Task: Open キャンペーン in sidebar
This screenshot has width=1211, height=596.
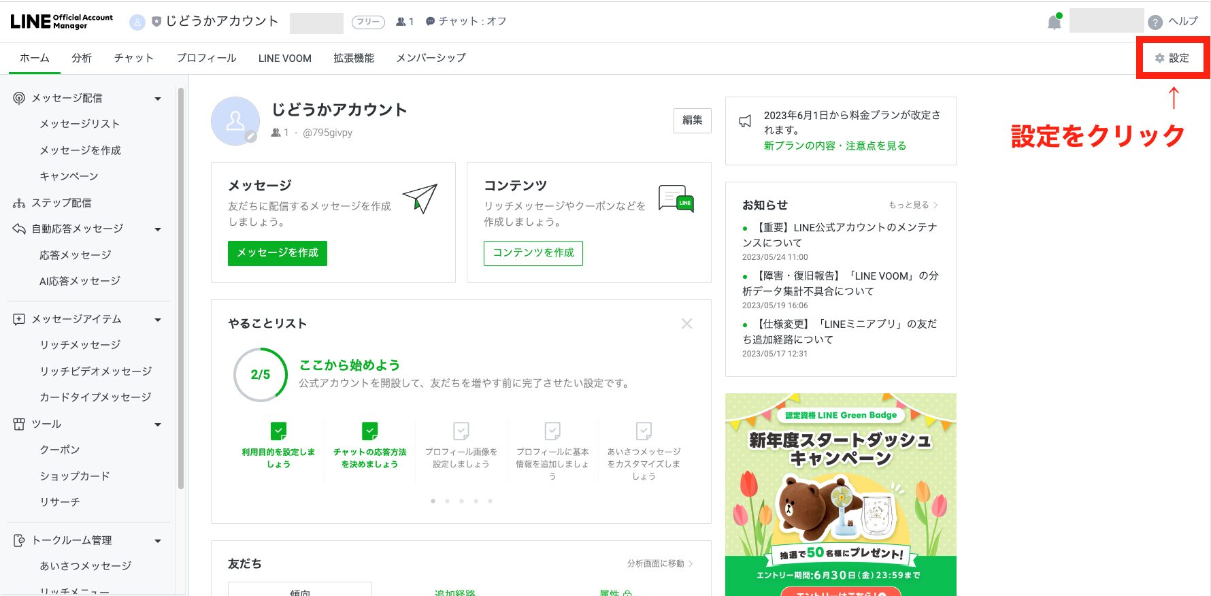Action: coord(69,176)
